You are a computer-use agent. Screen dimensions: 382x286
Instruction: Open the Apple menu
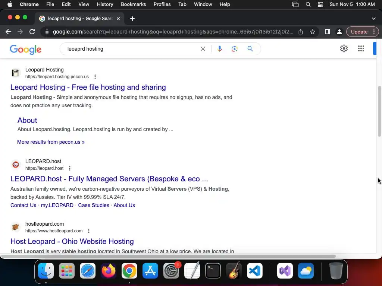click(x=10, y=4)
